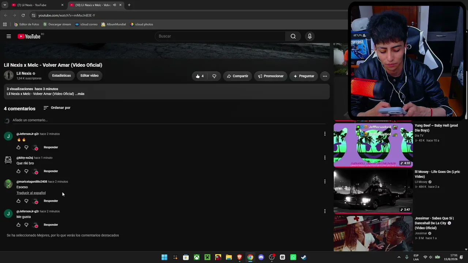The width and height of the screenshot is (468, 263).
Task: Open the Windows Start menu
Action: pos(165,257)
